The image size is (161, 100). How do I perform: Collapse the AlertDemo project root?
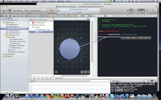(x=1, y=19)
